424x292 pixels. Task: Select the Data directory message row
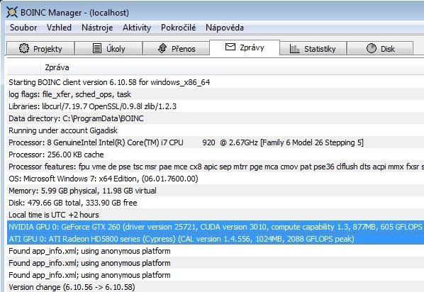(x=216, y=118)
